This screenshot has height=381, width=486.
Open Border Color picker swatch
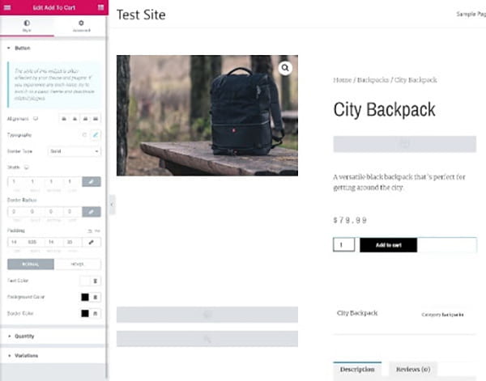[85, 314]
